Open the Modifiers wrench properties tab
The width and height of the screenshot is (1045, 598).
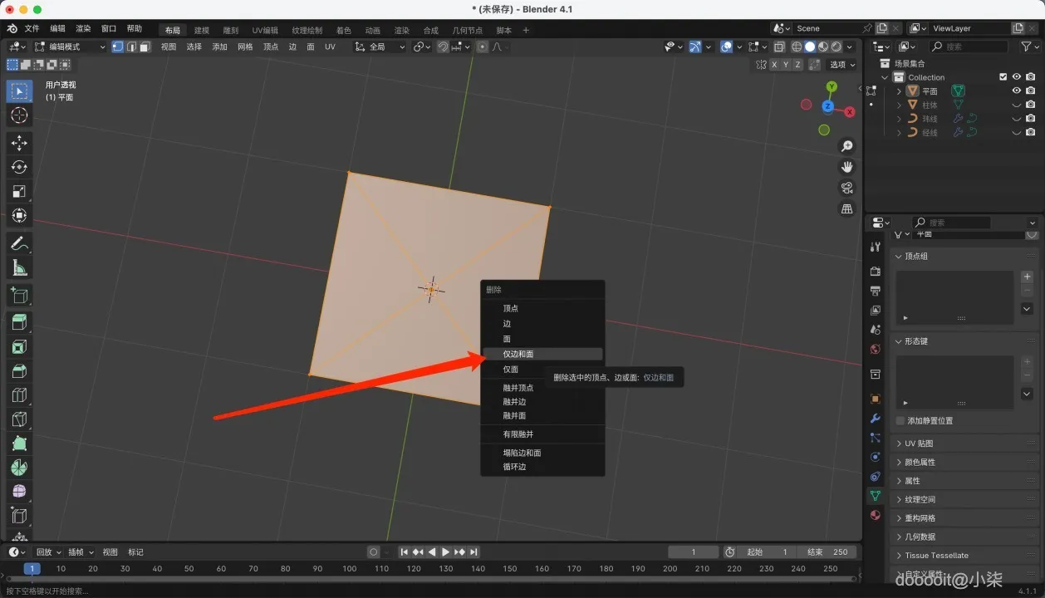pyautogui.click(x=875, y=418)
